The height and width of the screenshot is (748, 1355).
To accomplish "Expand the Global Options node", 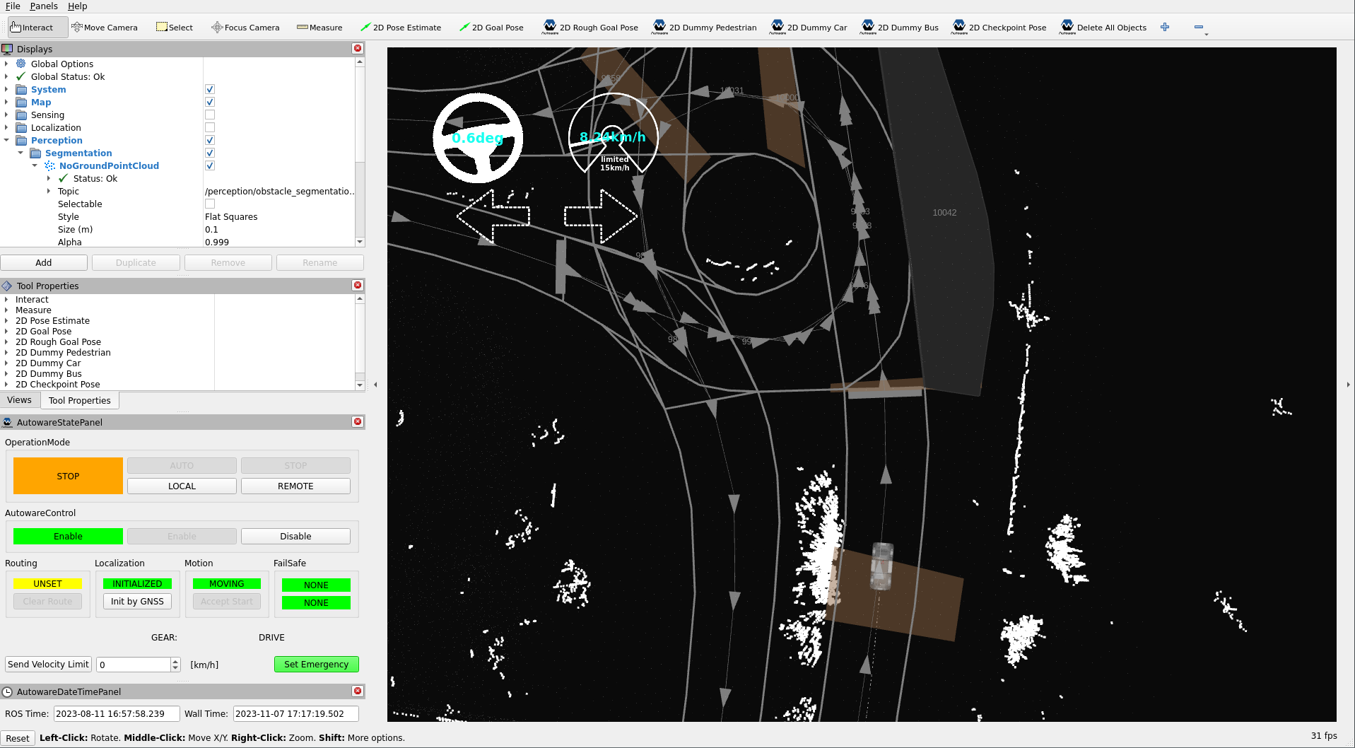I will pos(6,64).
